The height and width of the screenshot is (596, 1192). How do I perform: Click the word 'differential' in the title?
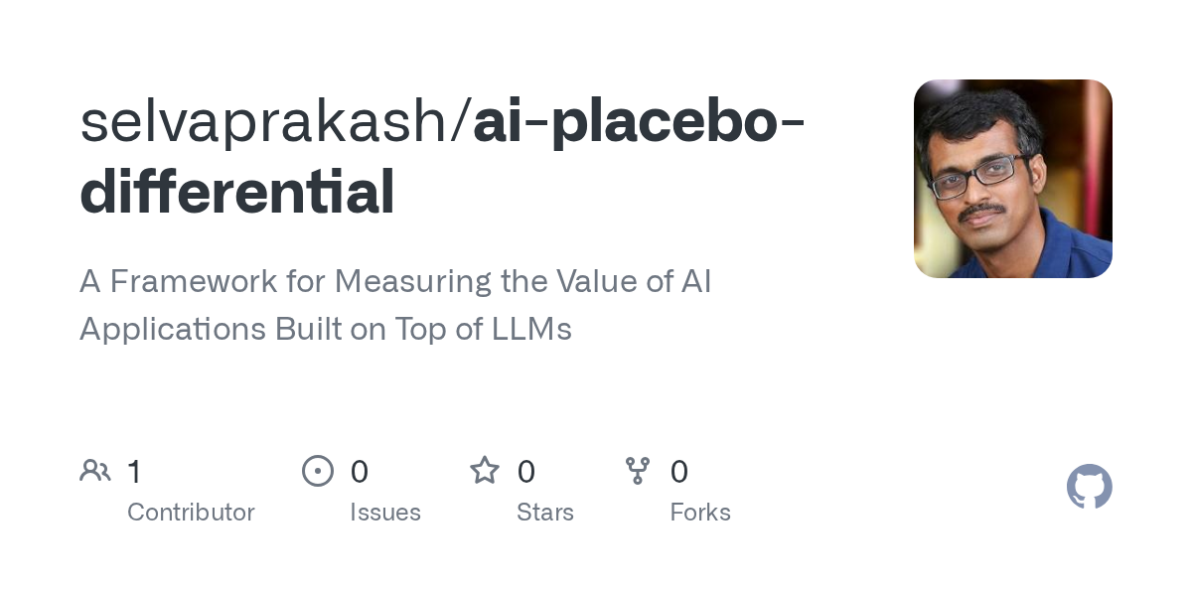(237, 192)
